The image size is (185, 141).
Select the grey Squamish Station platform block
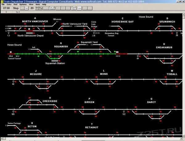point(54,61)
